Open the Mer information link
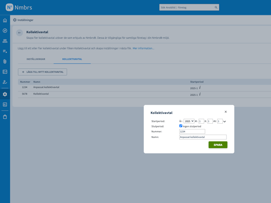 coord(143,49)
